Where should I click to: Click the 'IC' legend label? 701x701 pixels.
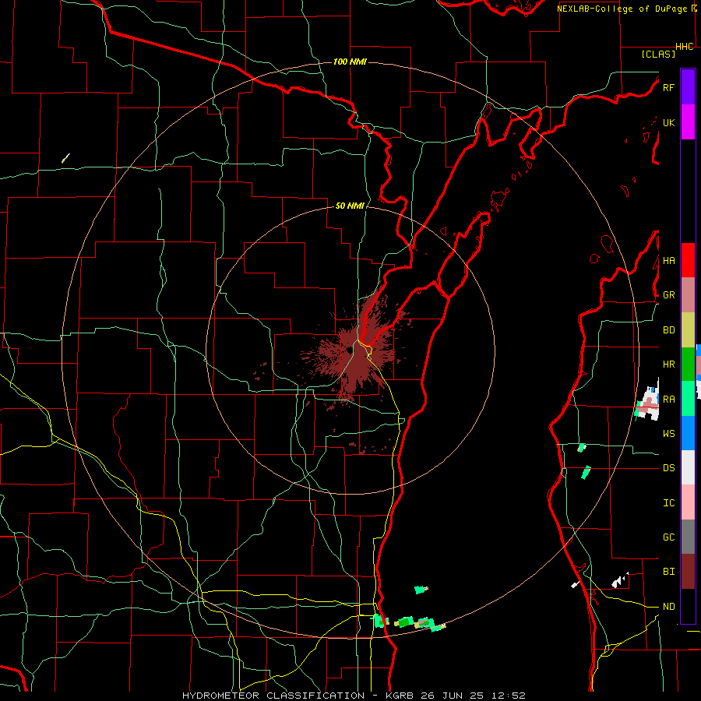coord(669,503)
